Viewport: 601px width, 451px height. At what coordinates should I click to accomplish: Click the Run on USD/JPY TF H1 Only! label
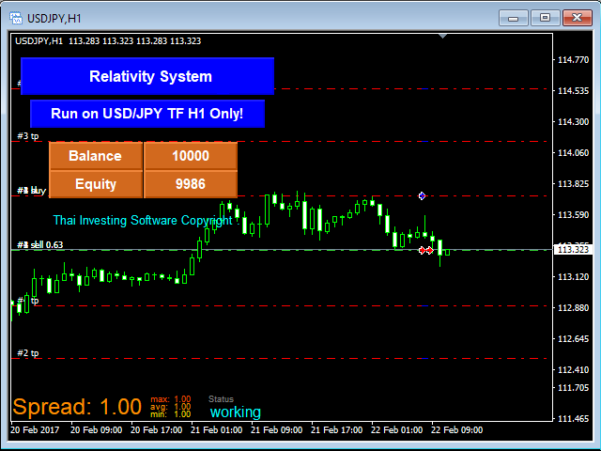coord(146,114)
